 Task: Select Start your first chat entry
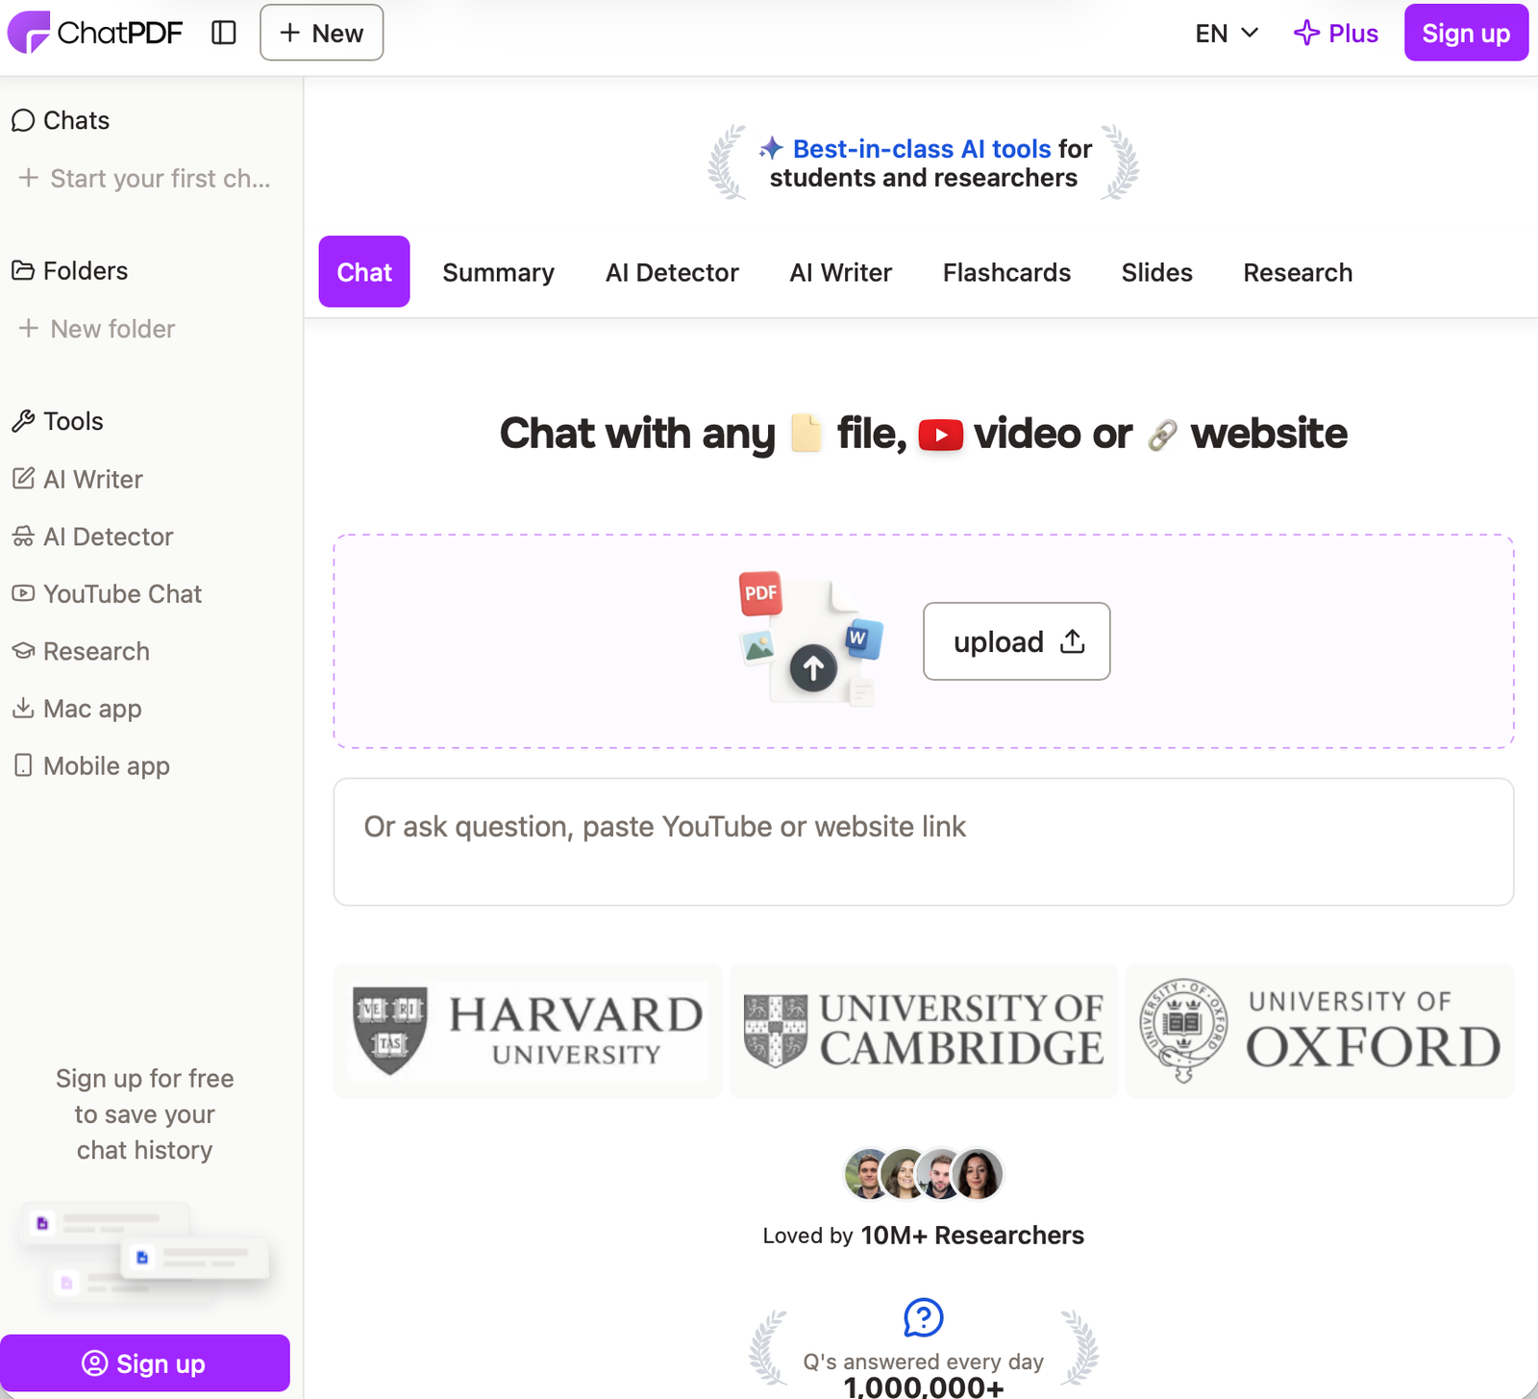coord(145,179)
